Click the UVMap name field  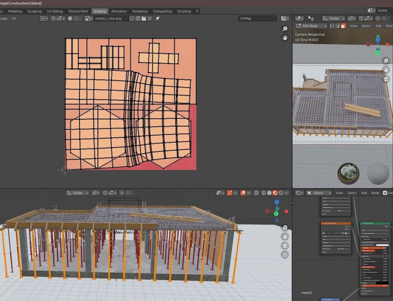coord(258,18)
